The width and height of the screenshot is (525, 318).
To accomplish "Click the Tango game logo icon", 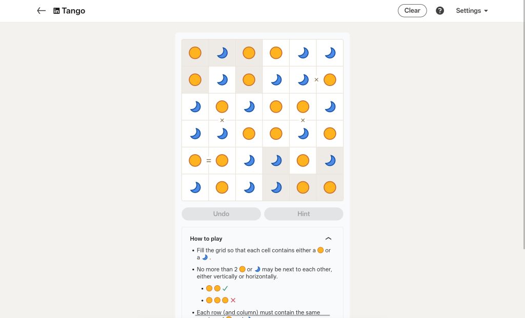I will [56, 10].
